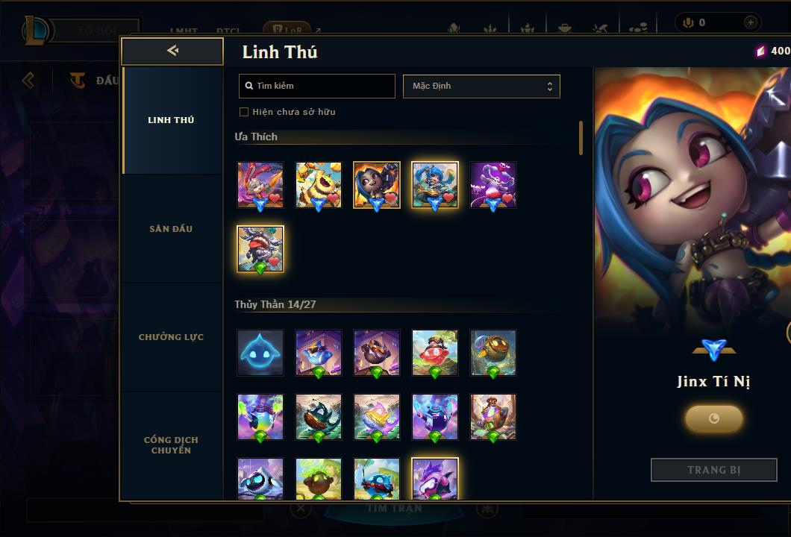This screenshot has height=537, width=791.
Task: Click the 'Tìm kiếm' search field
Action: pyautogui.click(x=317, y=87)
